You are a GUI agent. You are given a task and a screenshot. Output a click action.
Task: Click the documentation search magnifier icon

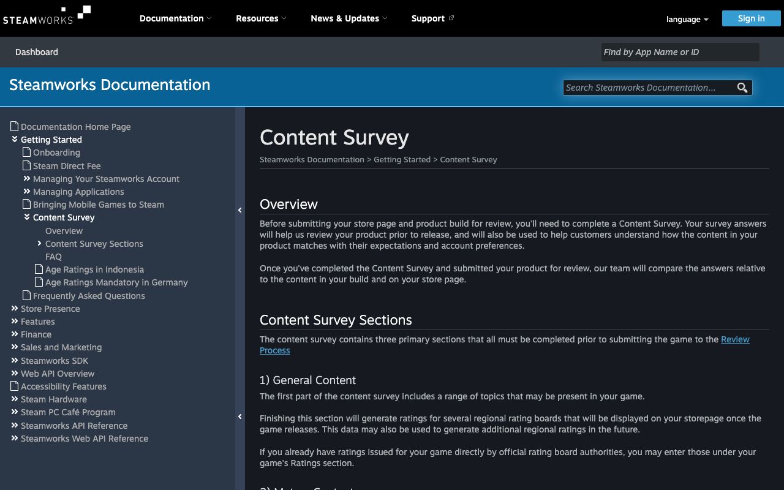pyautogui.click(x=742, y=88)
